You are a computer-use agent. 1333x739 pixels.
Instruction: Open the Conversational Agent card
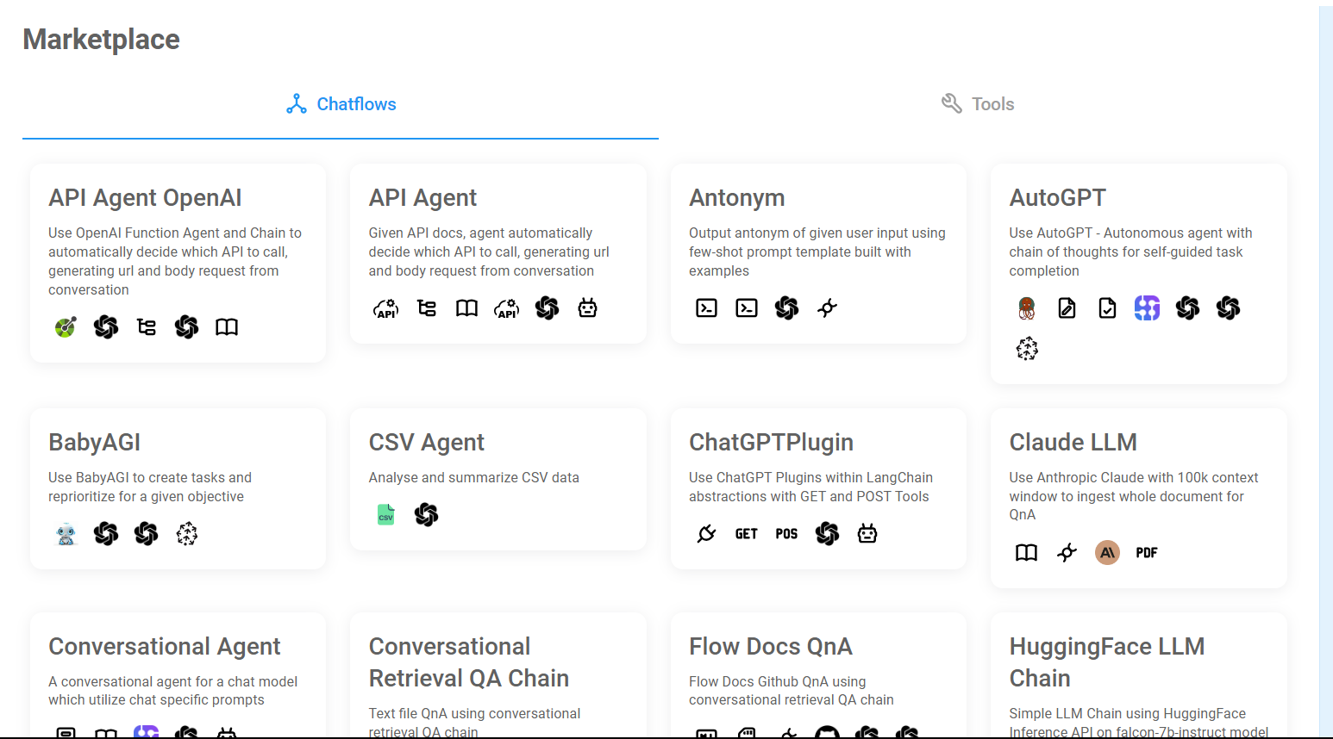pyautogui.click(x=178, y=675)
